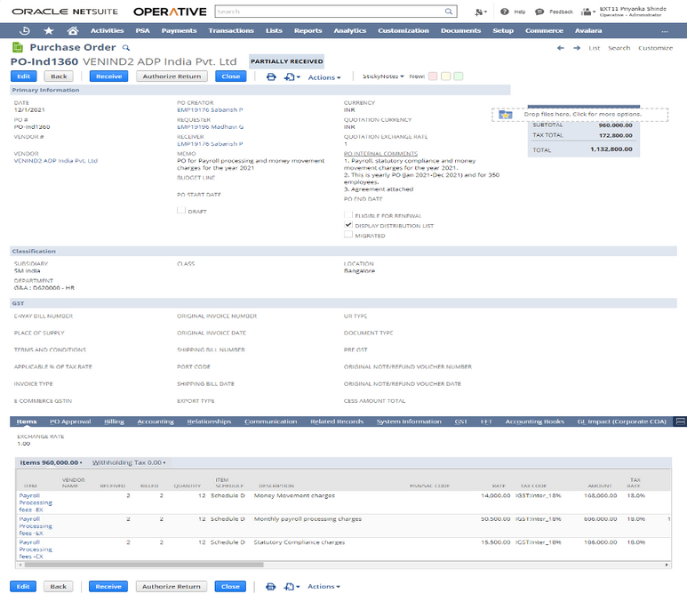
Task: Click the file drop zone area
Action: click(x=579, y=115)
